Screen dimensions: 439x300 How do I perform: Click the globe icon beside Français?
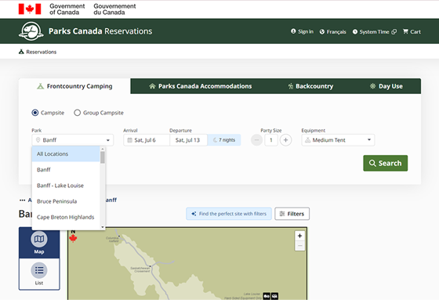coord(322,31)
